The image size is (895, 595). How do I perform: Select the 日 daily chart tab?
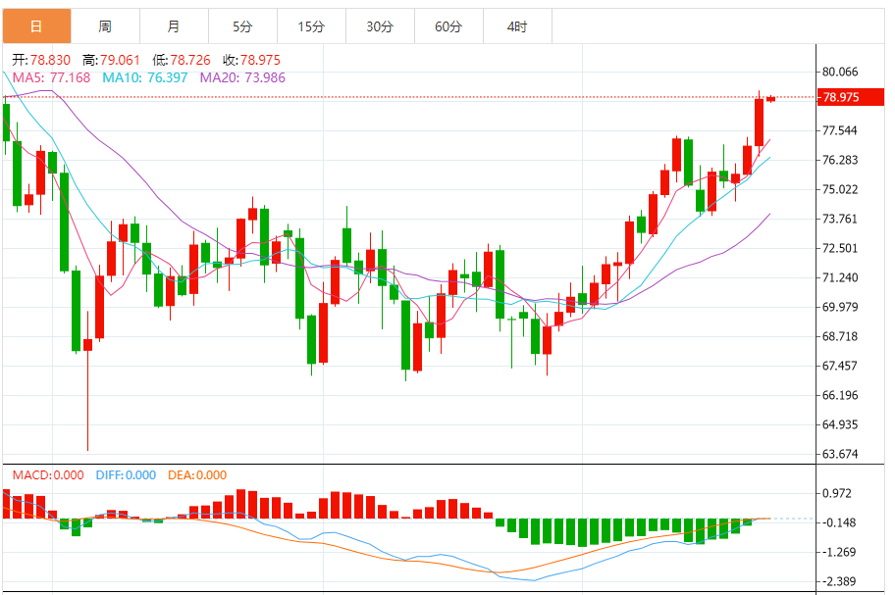pyautogui.click(x=36, y=26)
